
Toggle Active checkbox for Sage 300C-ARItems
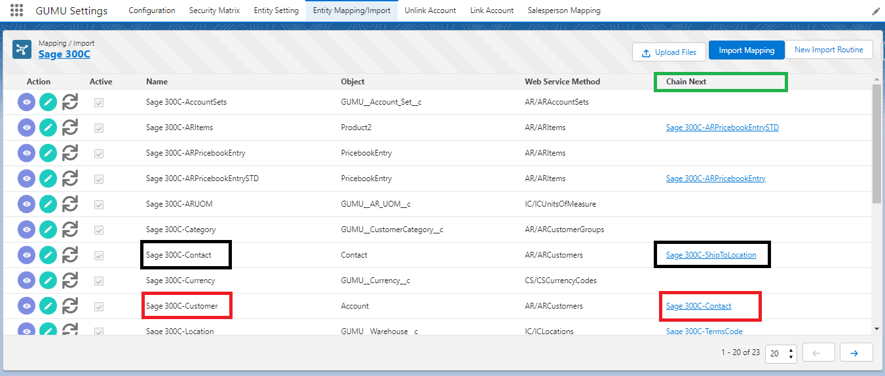[99, 128]
